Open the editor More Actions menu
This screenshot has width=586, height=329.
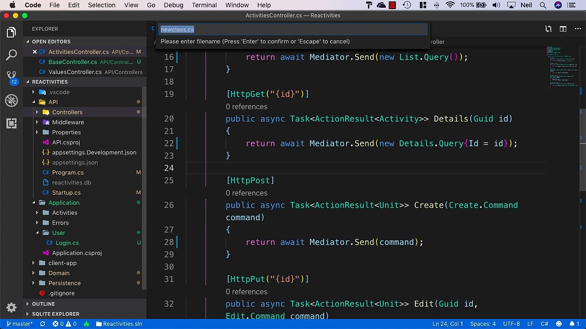[x=577, y=29]
